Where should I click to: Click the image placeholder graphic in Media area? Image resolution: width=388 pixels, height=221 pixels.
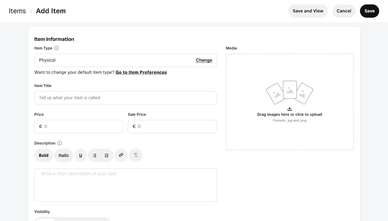point(290,92)
